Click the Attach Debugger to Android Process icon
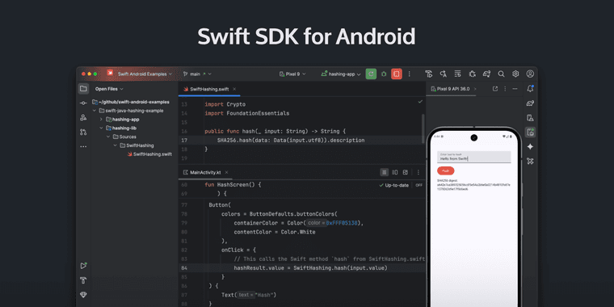The height and width of the screenshot is (307, 614). [x=472, y=74]
